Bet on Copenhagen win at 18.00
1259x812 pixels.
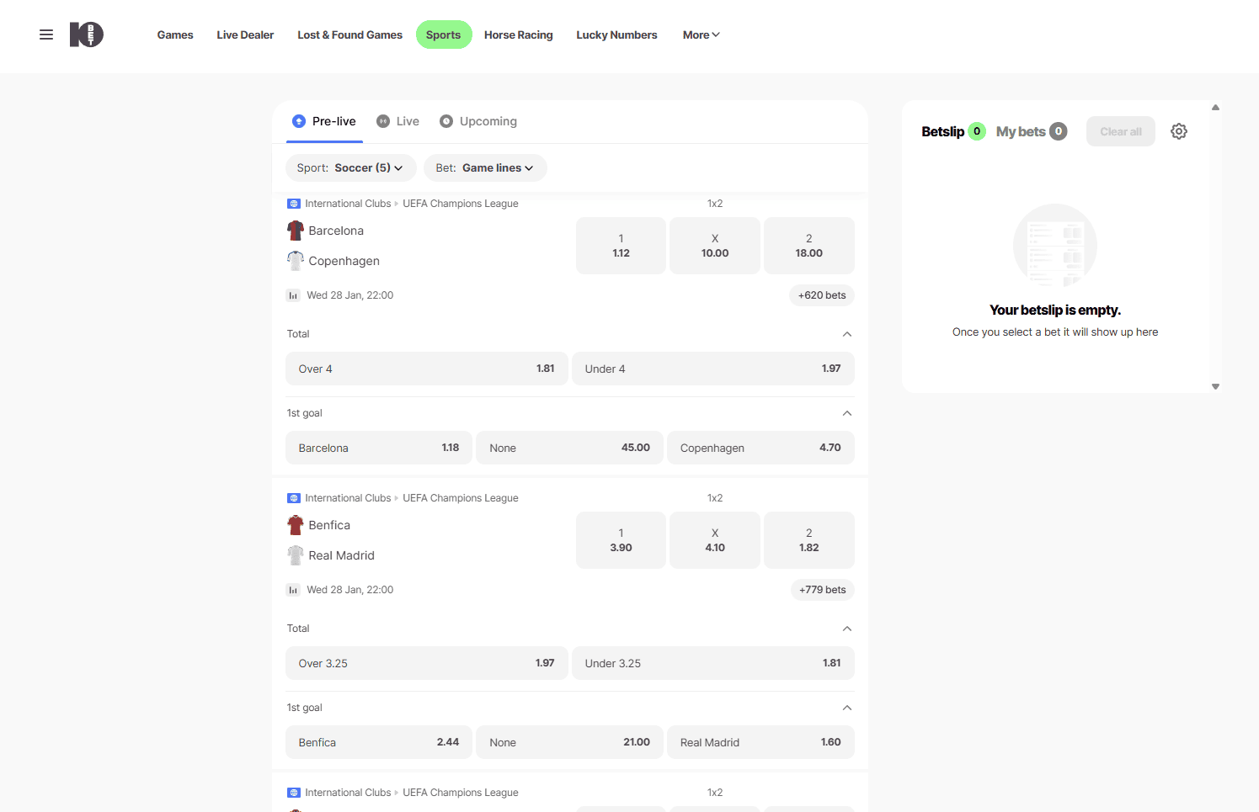point(809,246)
